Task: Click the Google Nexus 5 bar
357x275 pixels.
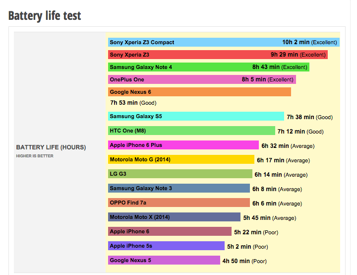Action: tap(164, 260)
